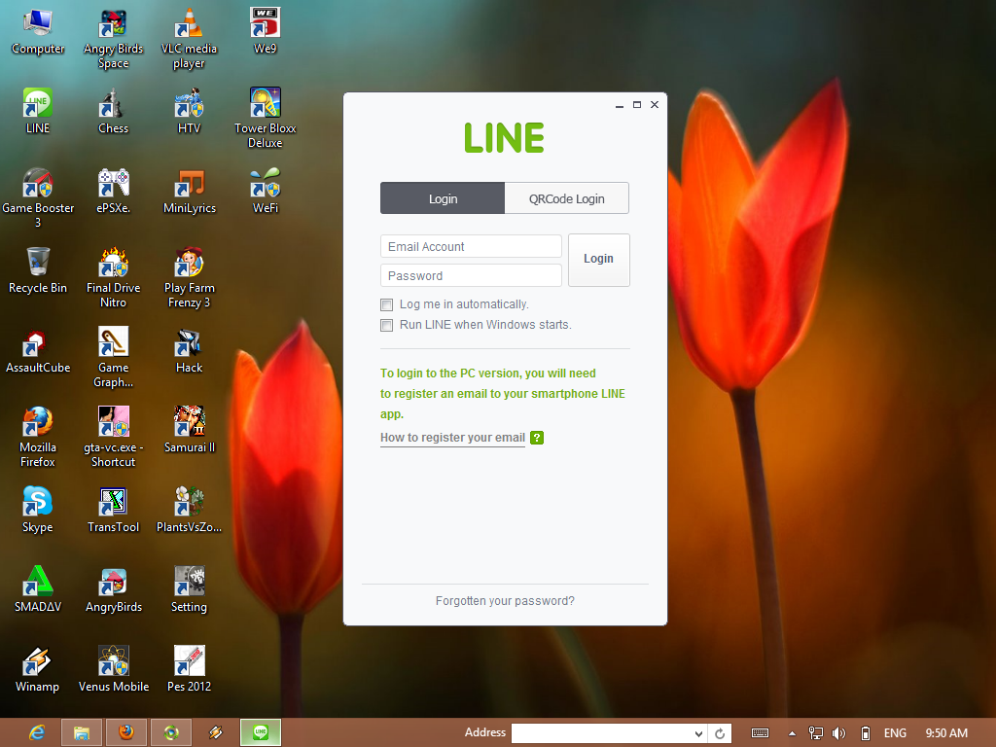Select the Game Graph... desktop icon
Image resolution: width=996 pixels, height=747 pixels.
coord(113,358)
